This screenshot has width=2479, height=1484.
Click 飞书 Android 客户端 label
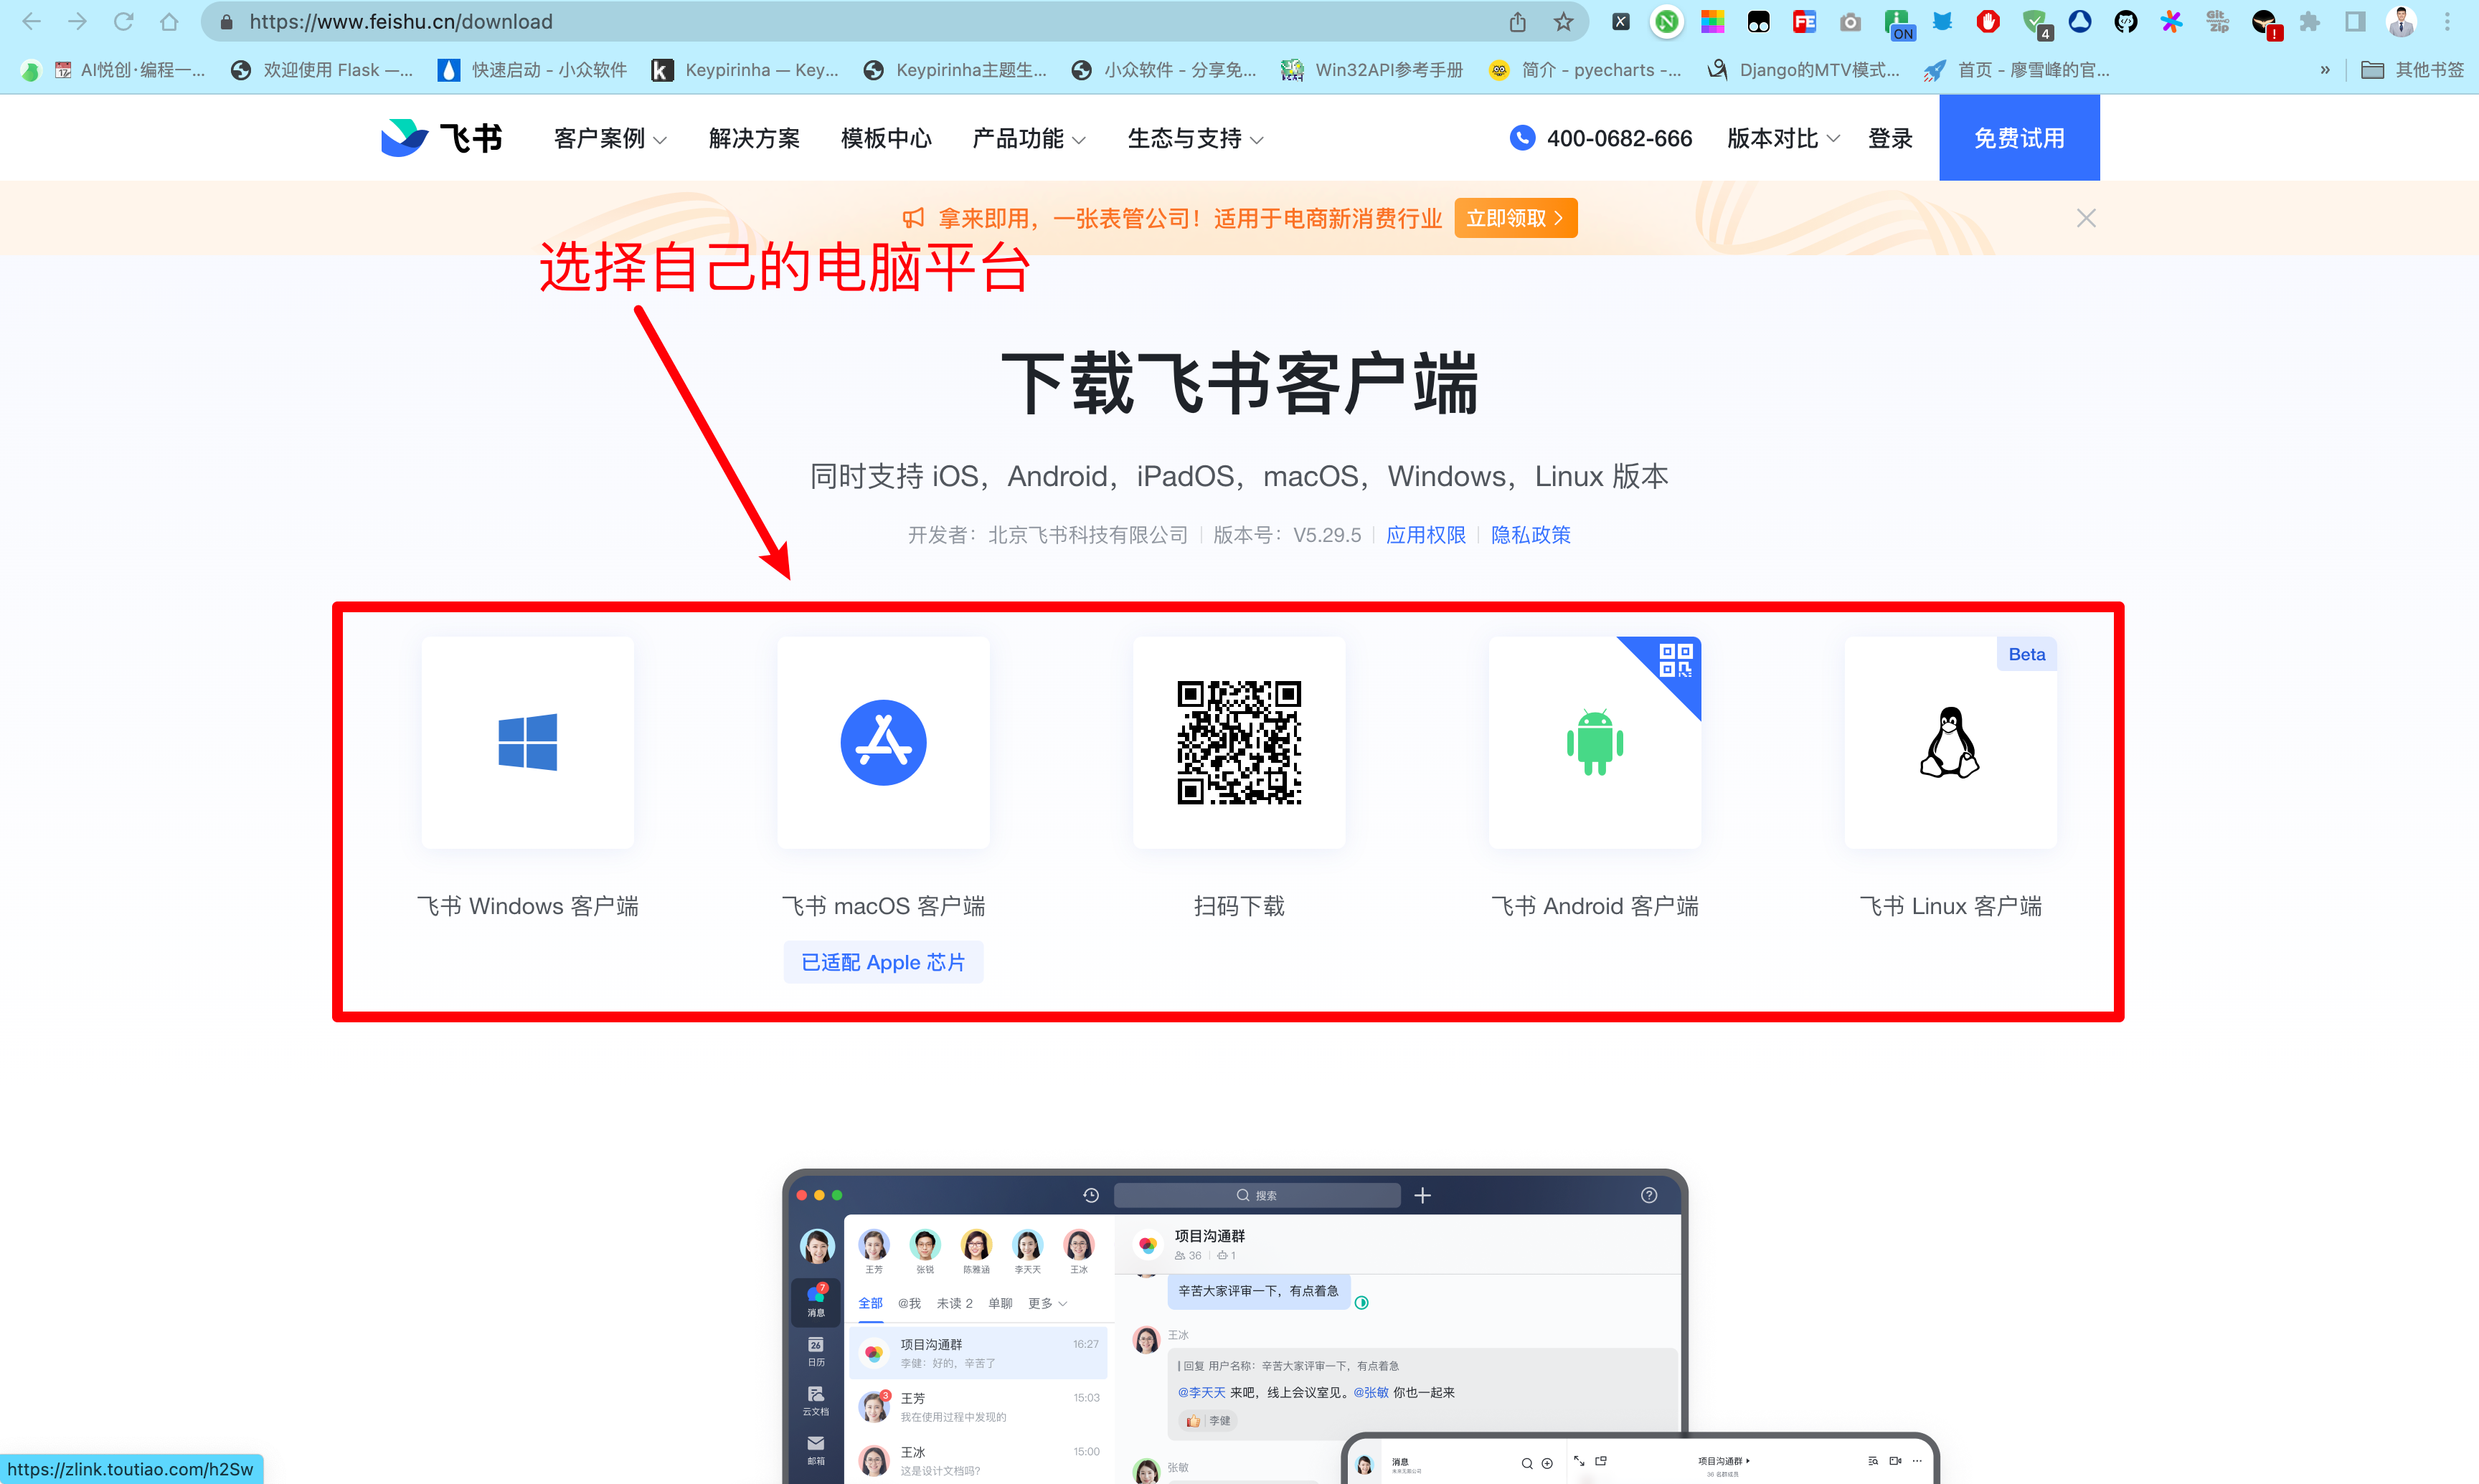[x=1595, y=906]
